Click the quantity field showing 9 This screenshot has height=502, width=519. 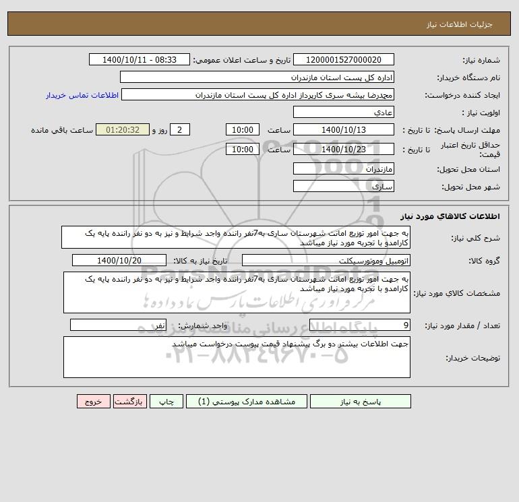tap(360, 325)
